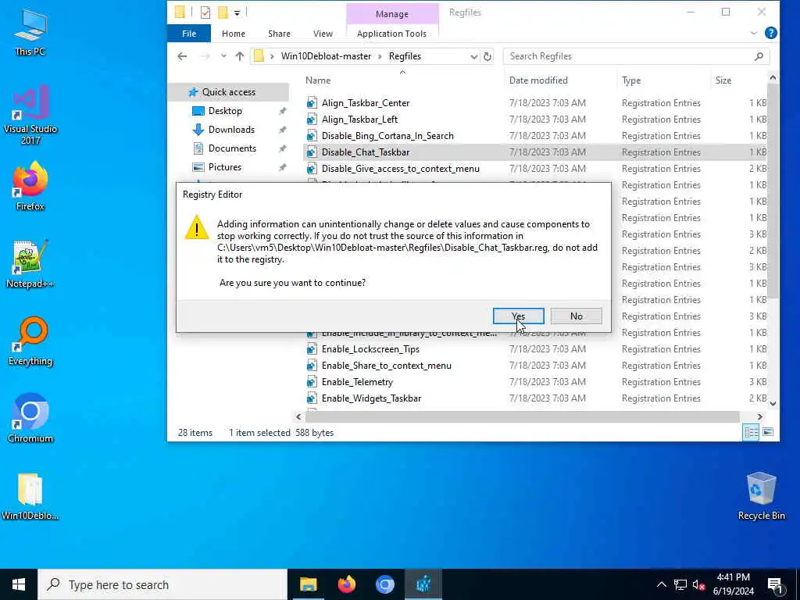Open Downloads in the navigation pane

pos(231,130)
